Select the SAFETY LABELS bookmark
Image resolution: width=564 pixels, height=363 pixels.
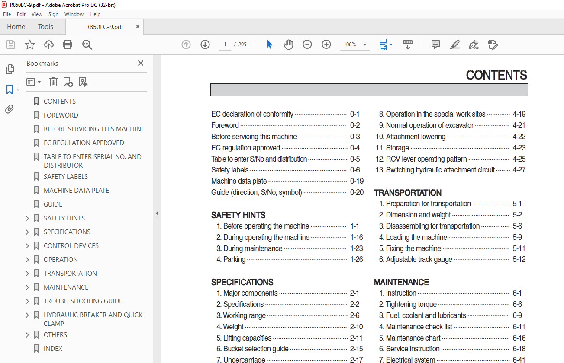pos(66,177)
